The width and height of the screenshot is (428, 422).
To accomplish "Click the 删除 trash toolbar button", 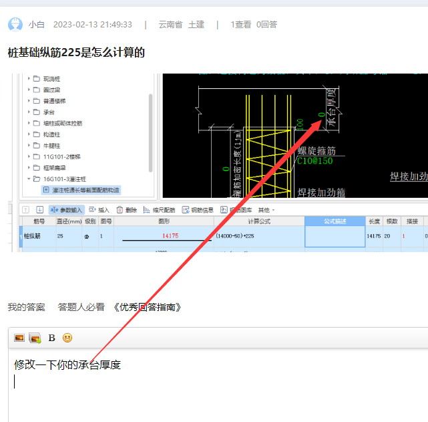I will (127, 209).
